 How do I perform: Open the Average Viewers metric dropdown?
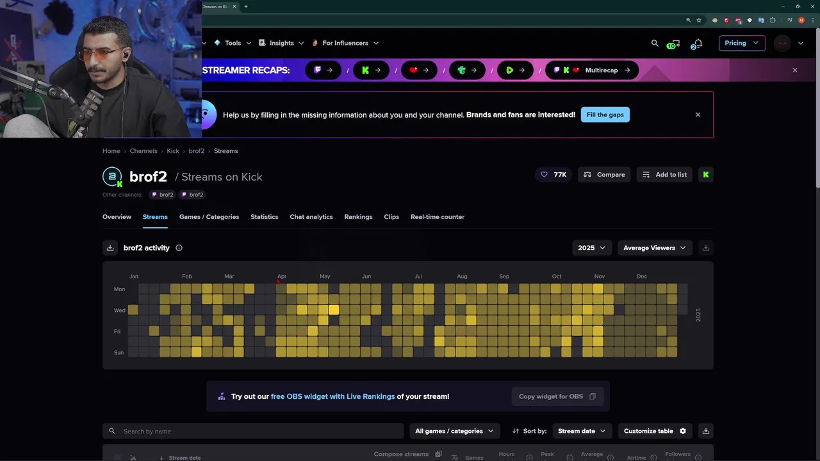coord(655,248)
